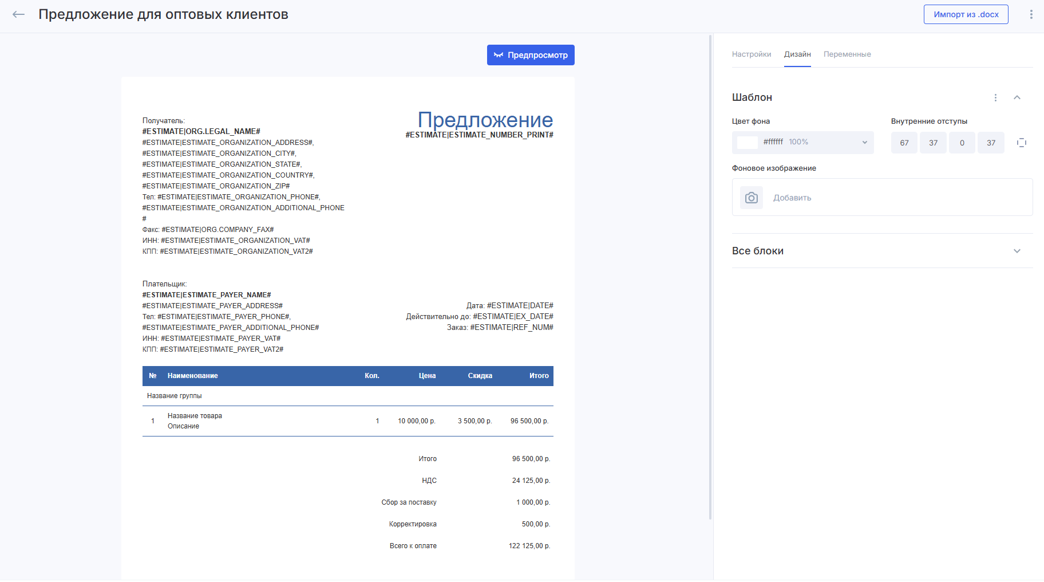1044x582 pixels.
Task: Switch to the Переменные tab
Action: (x=847, y=54)
